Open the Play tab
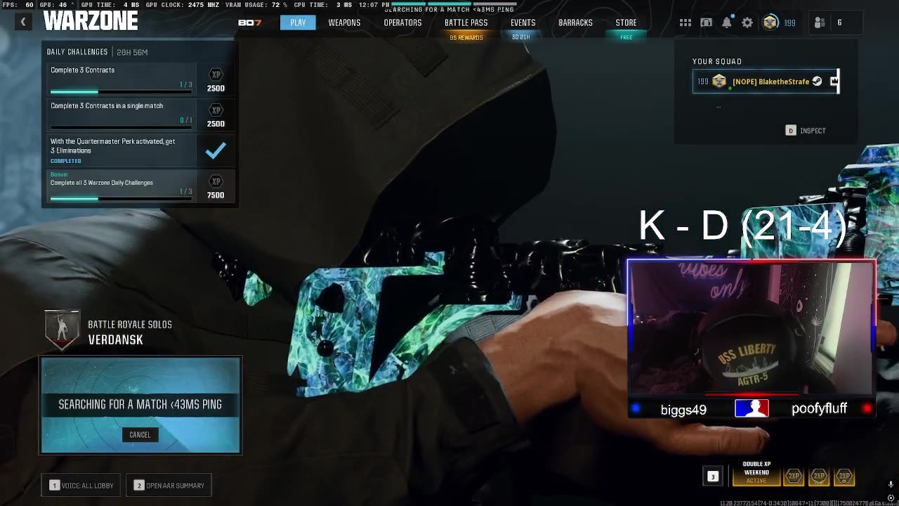Screen dimensions: 899x506 click(x=298, y=22)
